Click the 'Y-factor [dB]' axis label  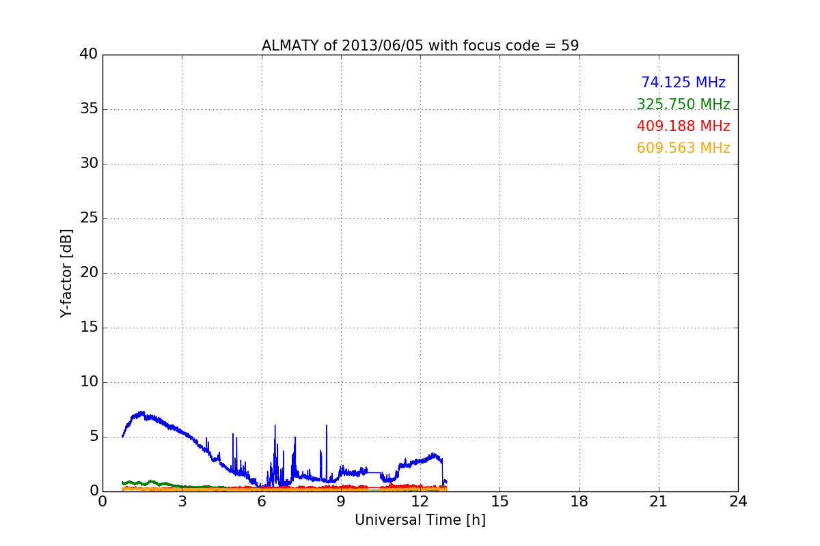tap(66, 273)
